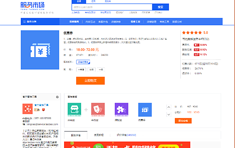Open the purple 搭配宝 bundle icon

tap(122, 109)
